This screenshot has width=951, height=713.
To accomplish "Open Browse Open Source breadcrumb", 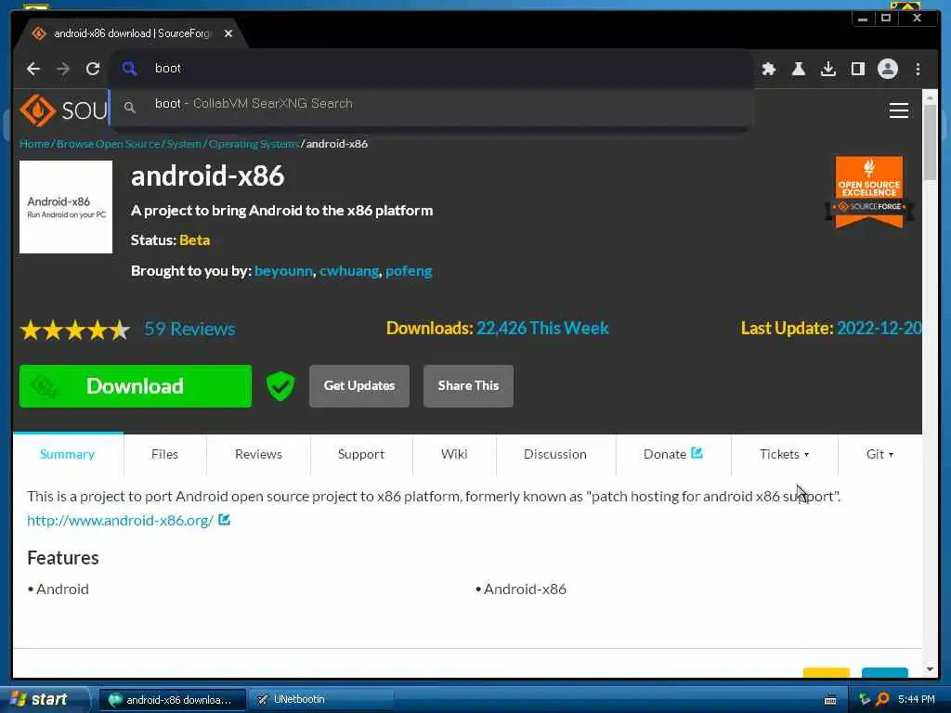I will click(108, 144).
